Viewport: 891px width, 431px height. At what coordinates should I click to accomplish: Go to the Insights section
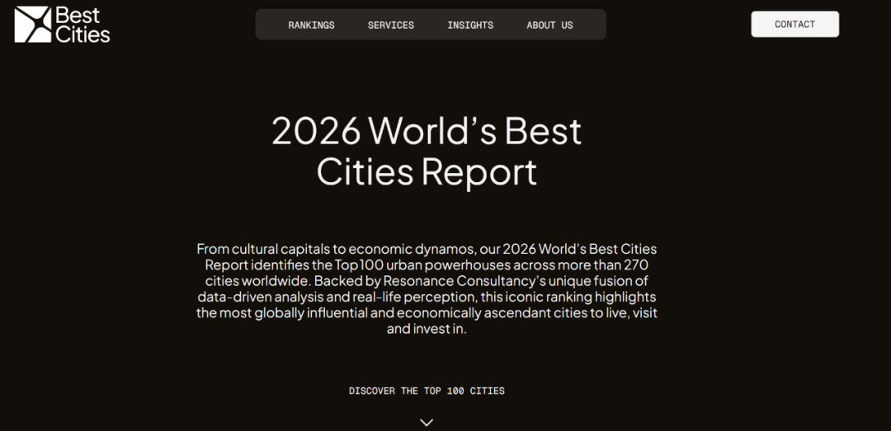pos(470,25)
